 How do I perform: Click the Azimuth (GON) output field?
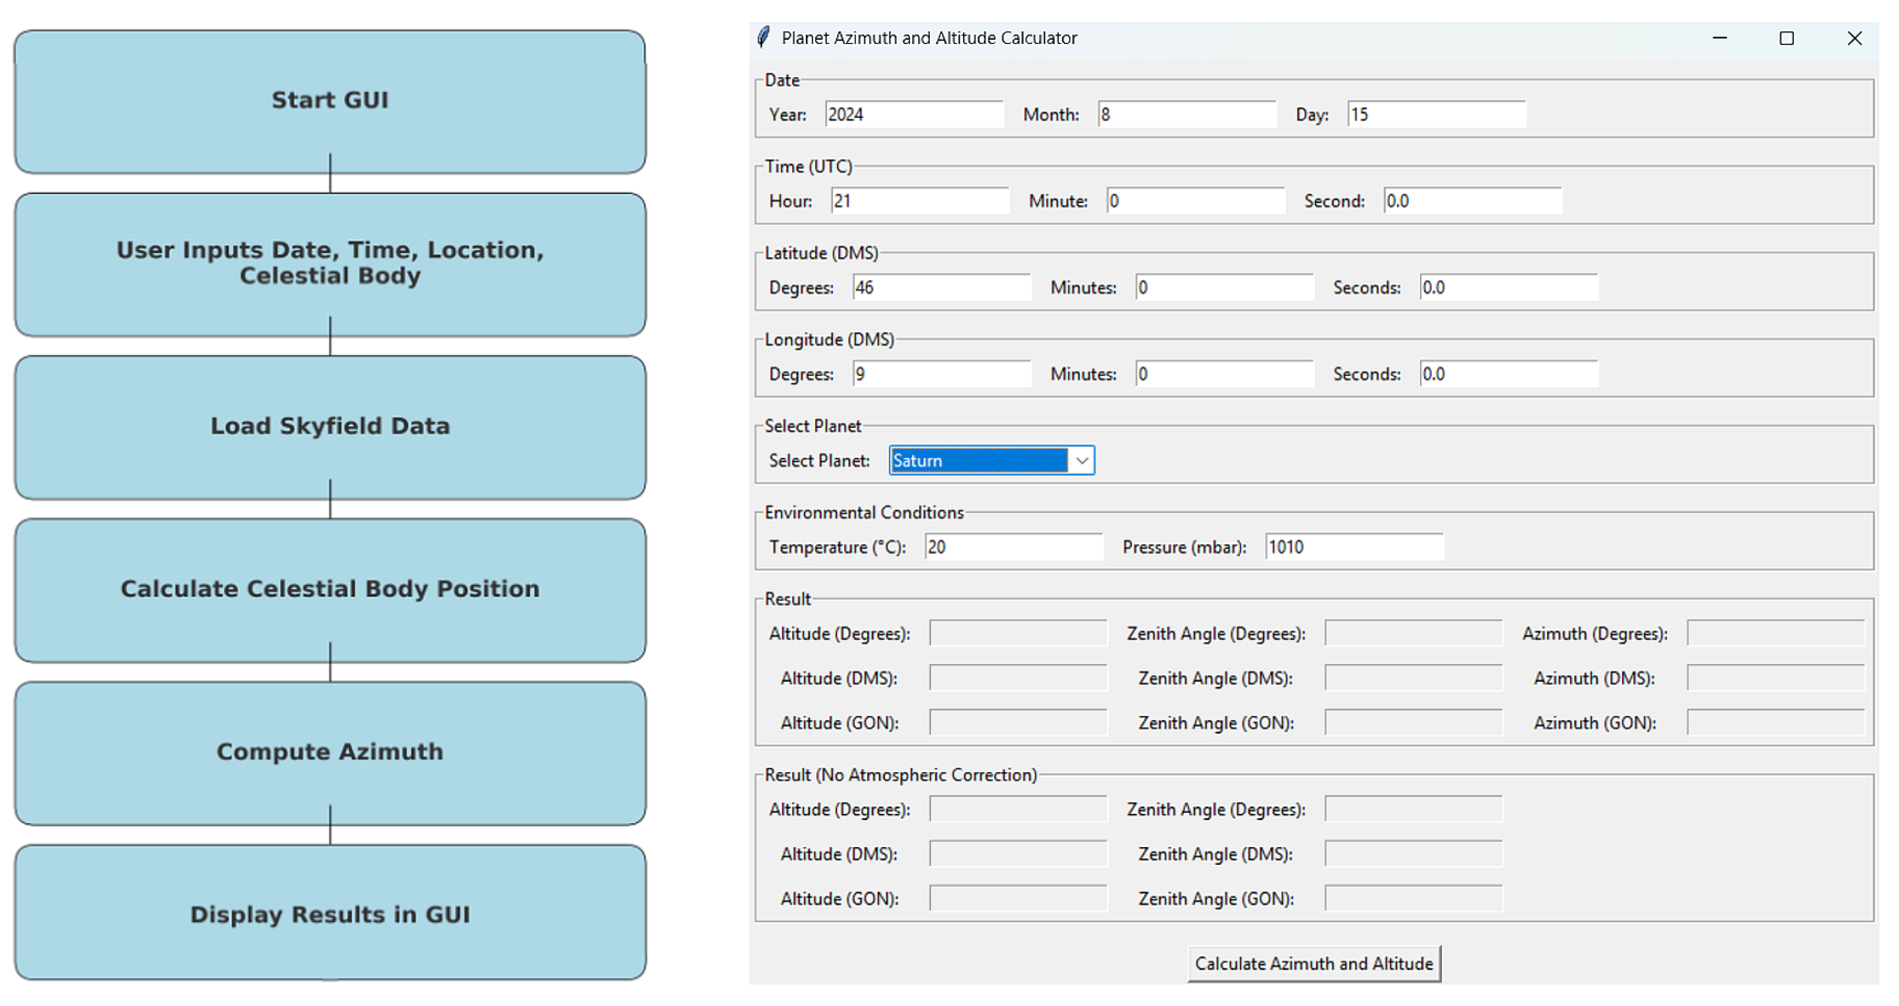(1776, 723)
